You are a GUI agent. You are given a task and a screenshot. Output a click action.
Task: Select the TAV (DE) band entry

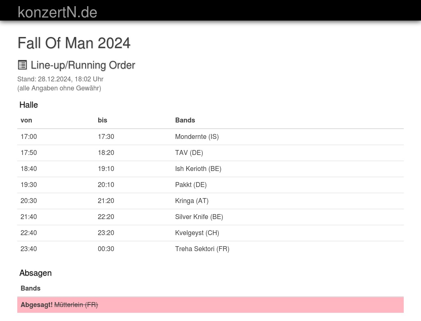(189, 152)
